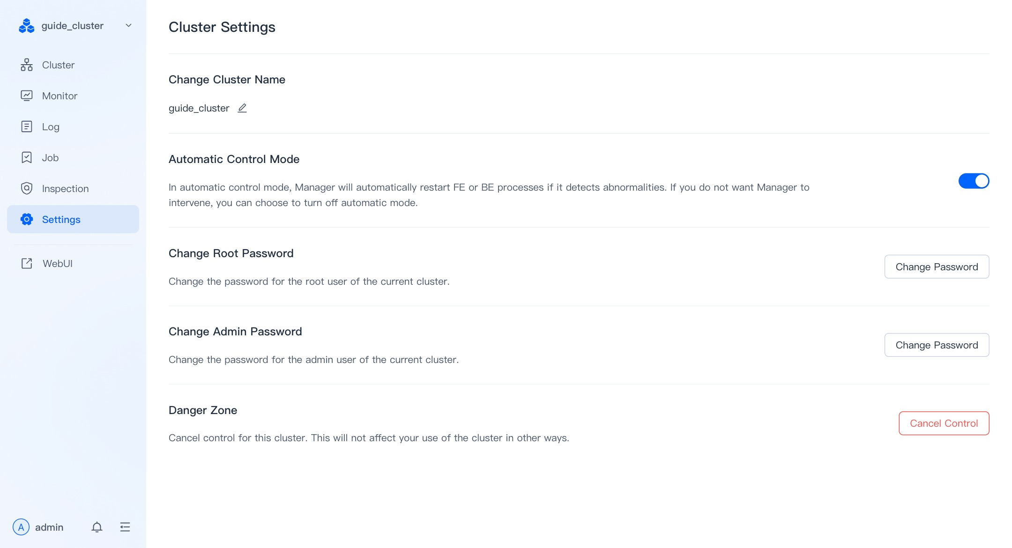This screenshot has width=1012, height=548.
Task: Open notifications bell icon
Action: (97, 527)
